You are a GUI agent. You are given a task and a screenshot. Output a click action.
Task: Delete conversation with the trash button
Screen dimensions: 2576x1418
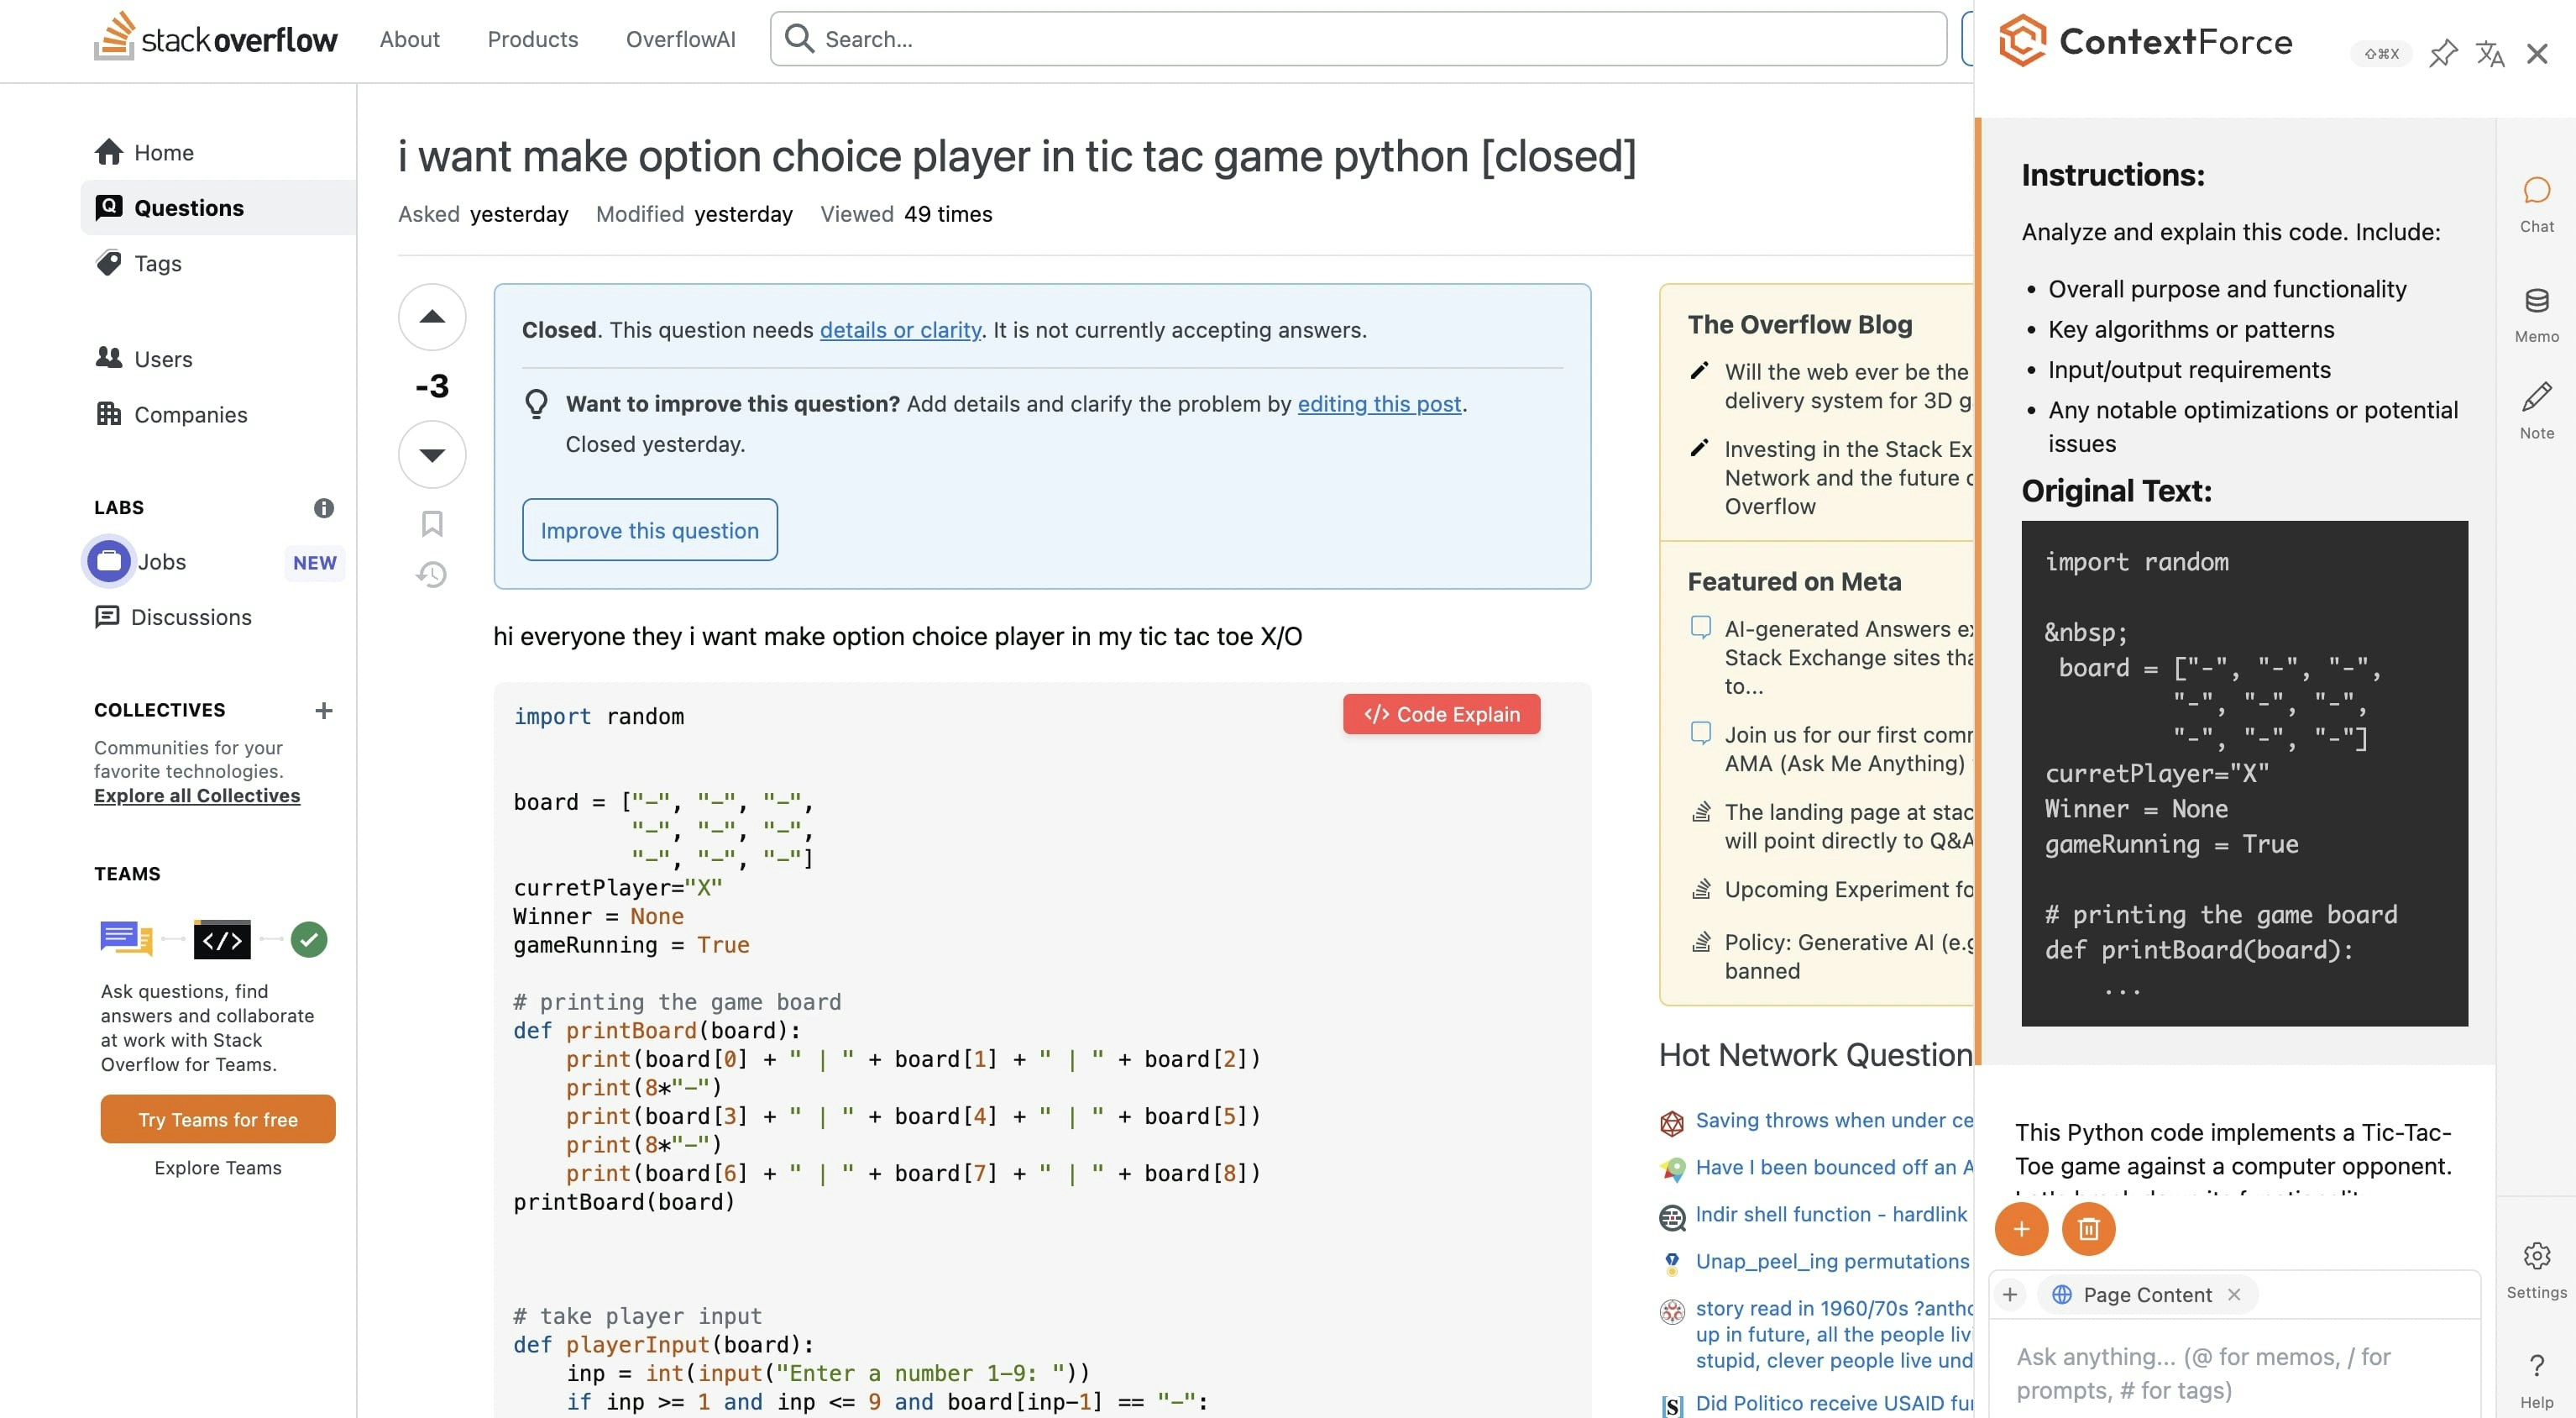(2088, 1229)
